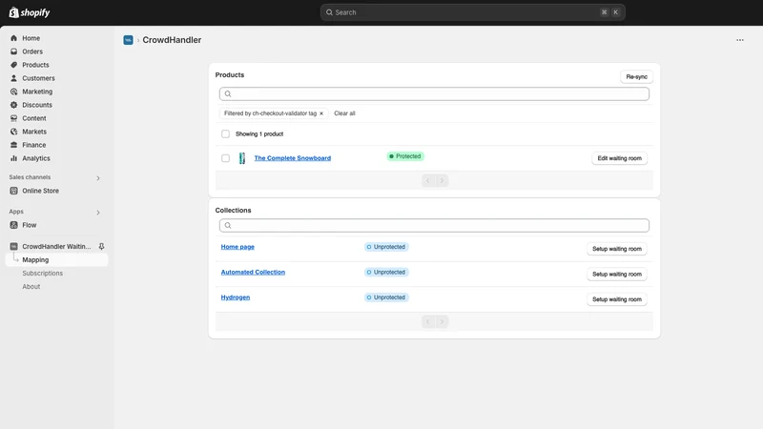
Task: Click the Flow app icon
Action: [x=13, y=225]
